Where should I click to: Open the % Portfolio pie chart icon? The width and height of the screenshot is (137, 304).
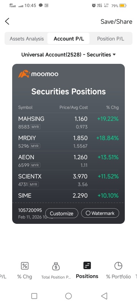[118, 266]
